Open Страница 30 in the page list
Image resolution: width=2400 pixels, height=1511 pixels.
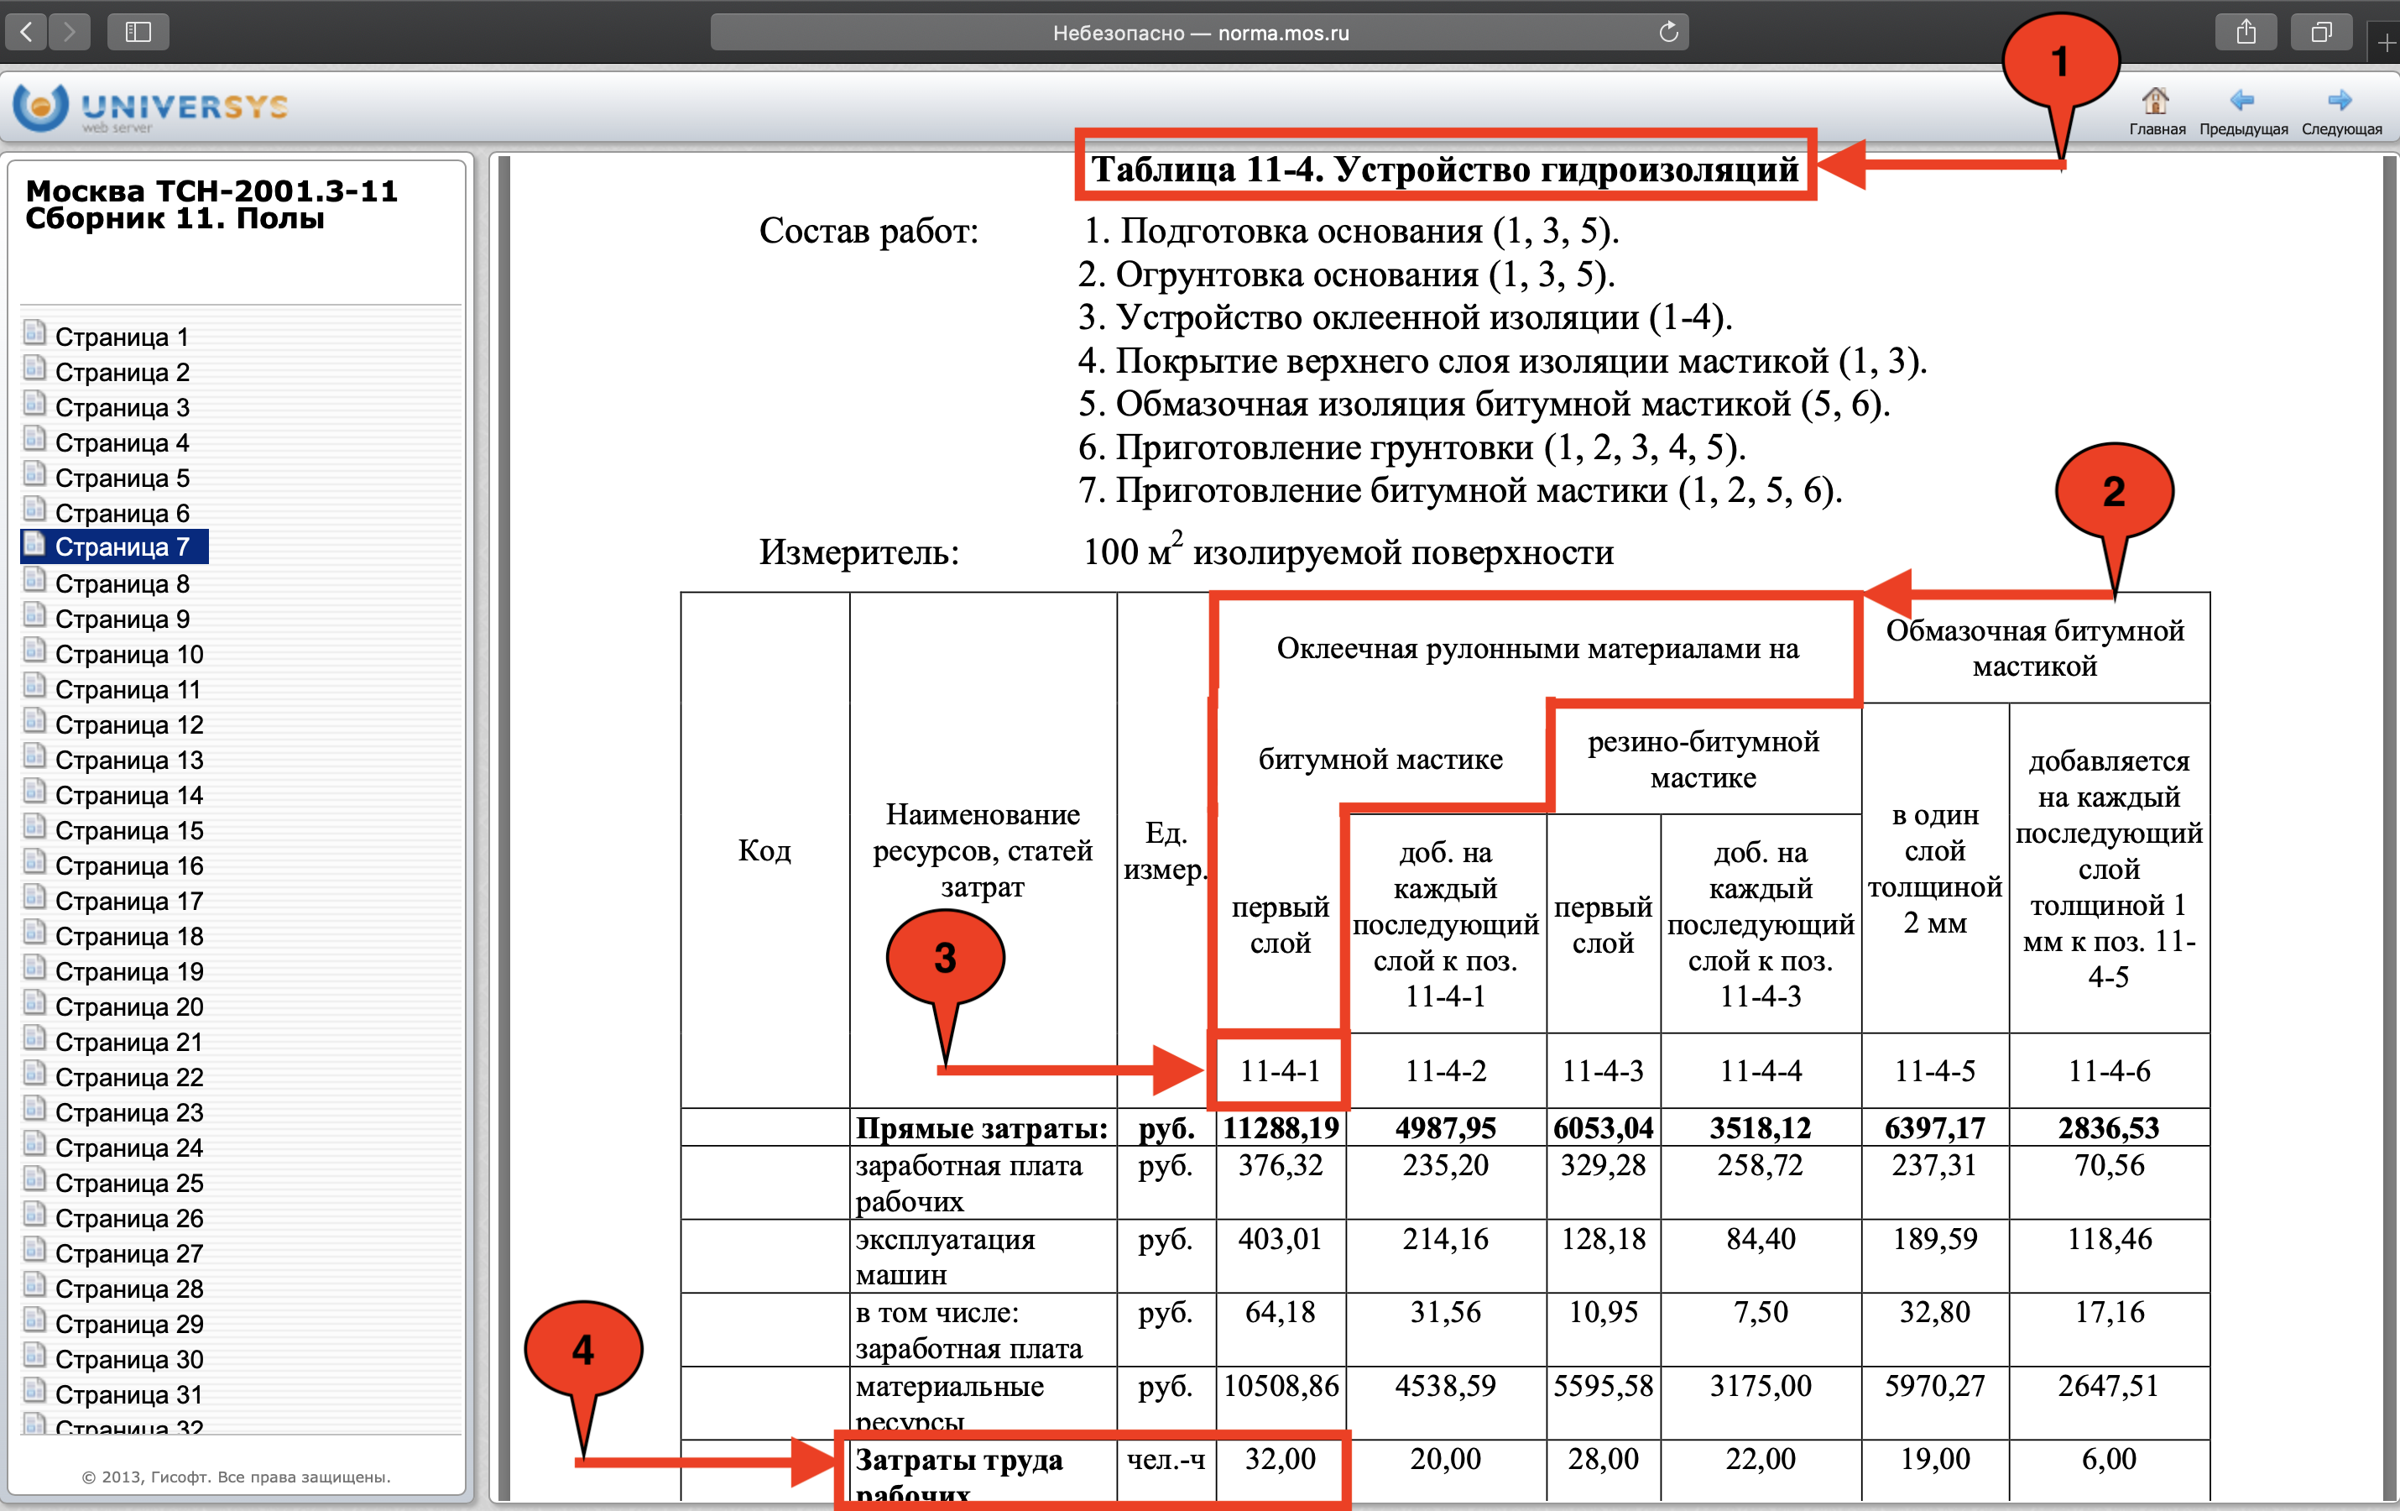pyautogui.click(x=128, y=1358)
